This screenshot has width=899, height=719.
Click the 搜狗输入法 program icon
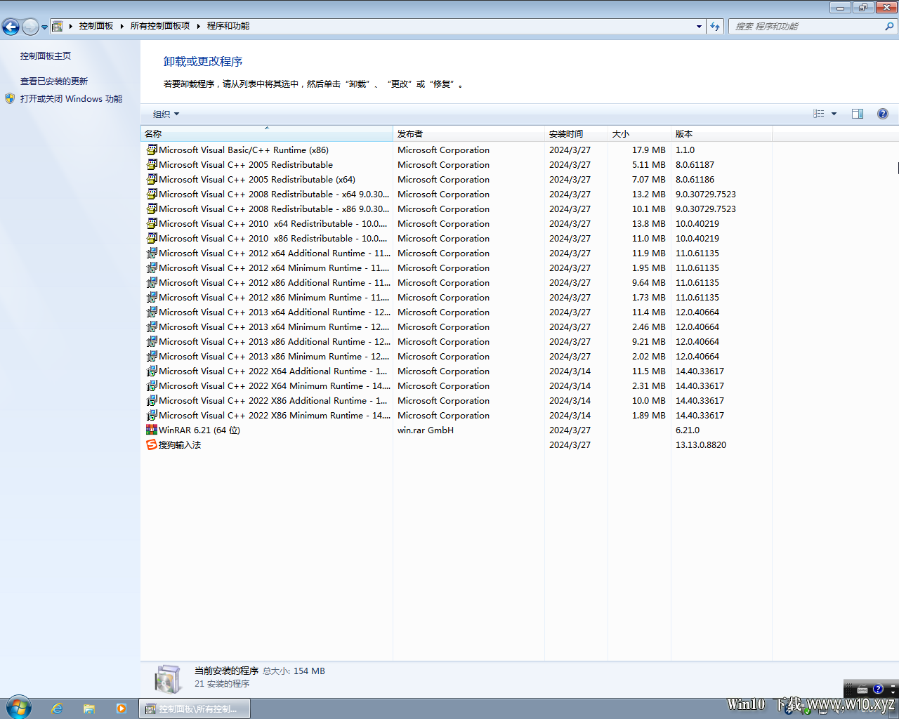click(x=152, y=444)
